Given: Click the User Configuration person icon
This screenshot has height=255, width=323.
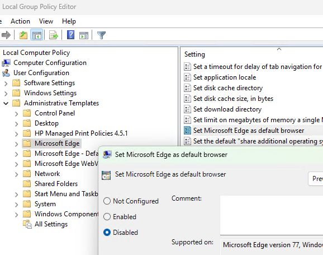Looking at the screenshot, I should [x=6, y=73].
